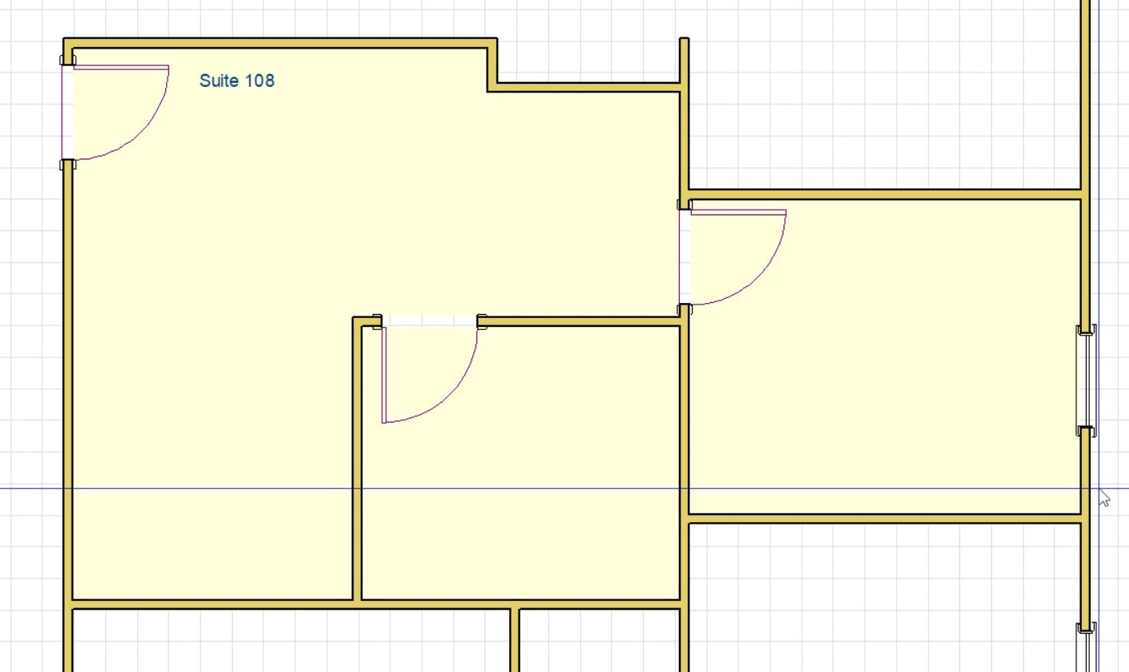
Task: Select the window on the right exterior wall
Action: click(1087, 379)
